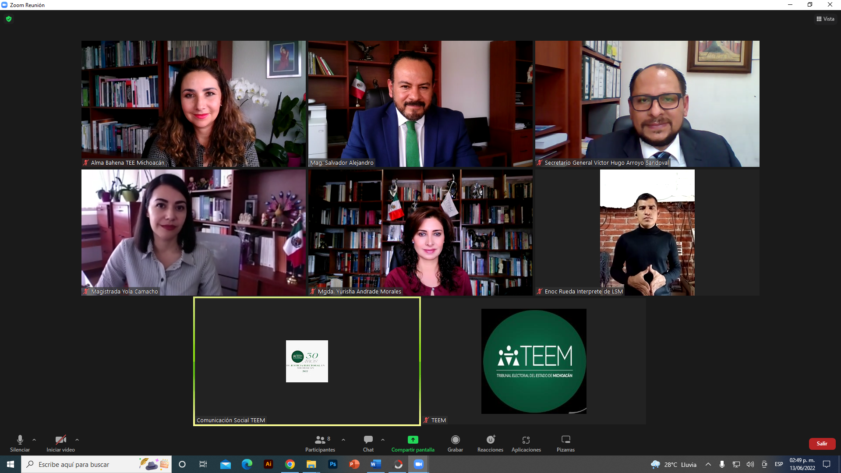Viewport: 841px width, 473px height.
Task: Expand the arrow beside Participantes
Action: coord(343,440)
